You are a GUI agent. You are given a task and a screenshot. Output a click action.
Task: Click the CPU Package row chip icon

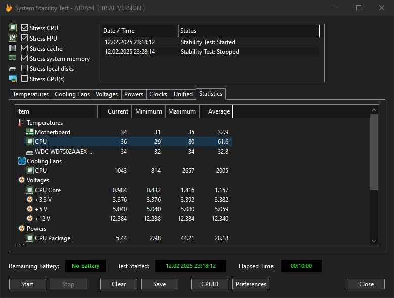pos(30,238)
